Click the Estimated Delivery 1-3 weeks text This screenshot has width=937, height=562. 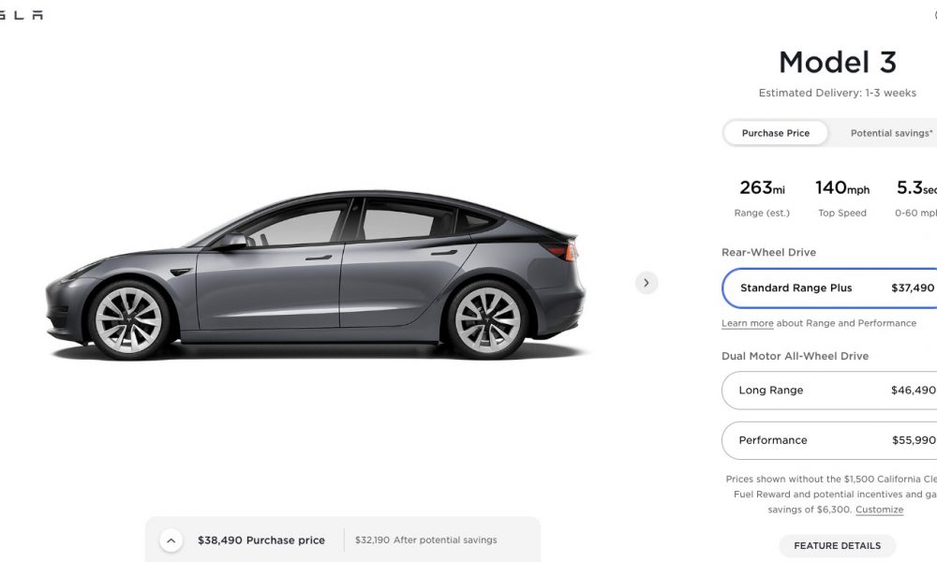tap(837, 93)
